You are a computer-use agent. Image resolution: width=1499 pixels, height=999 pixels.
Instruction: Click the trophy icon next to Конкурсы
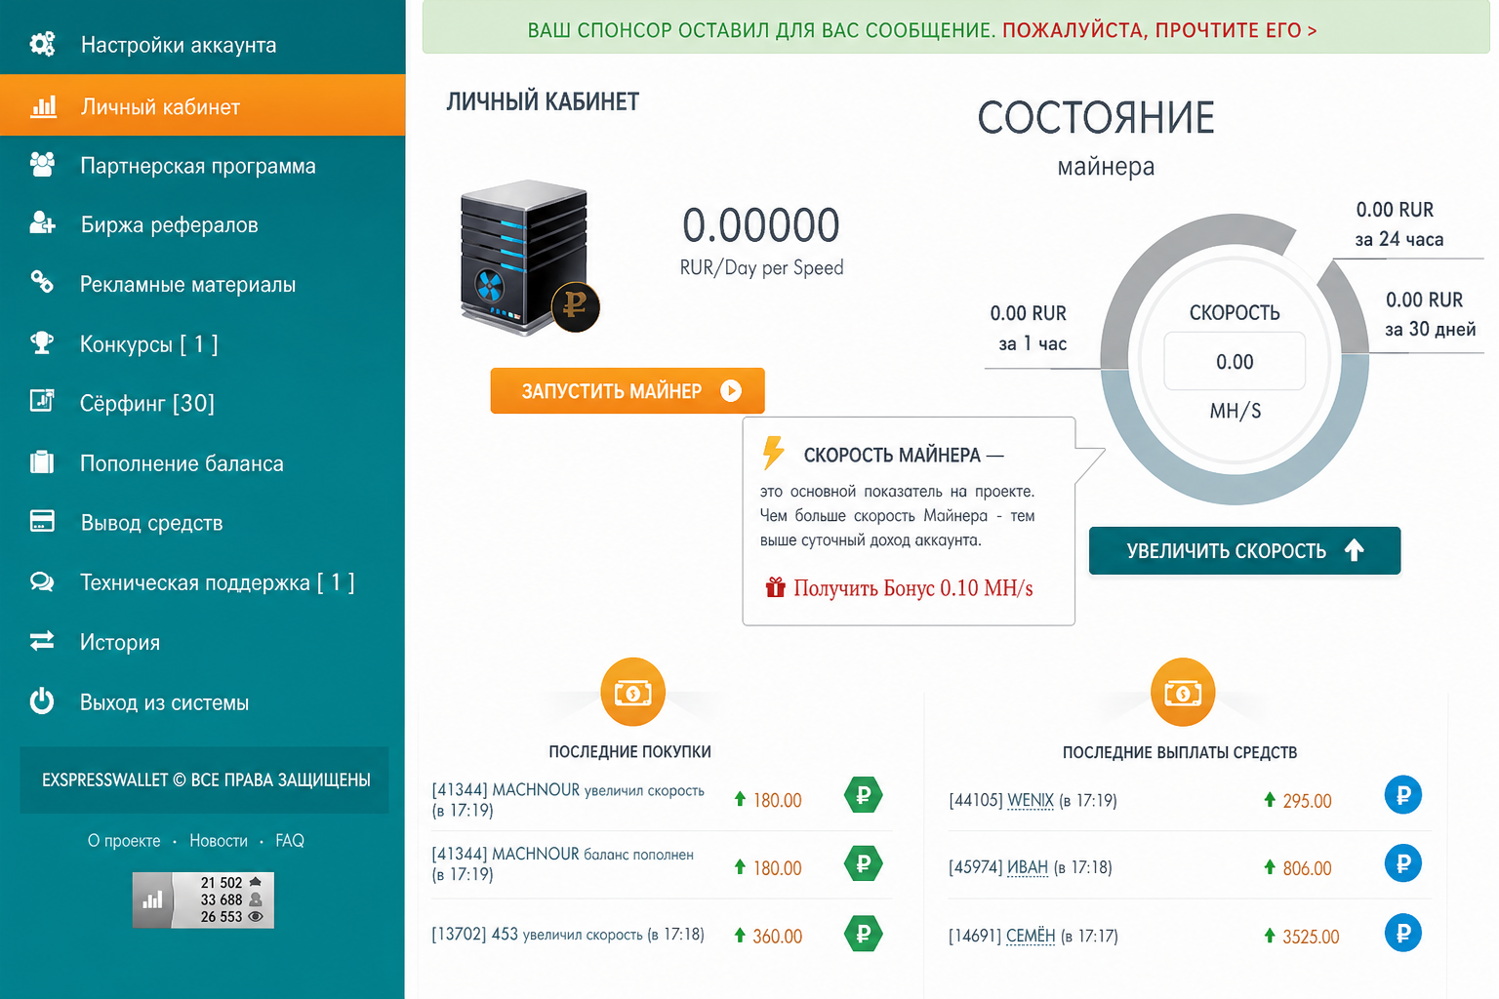click(x=42, y=343)
